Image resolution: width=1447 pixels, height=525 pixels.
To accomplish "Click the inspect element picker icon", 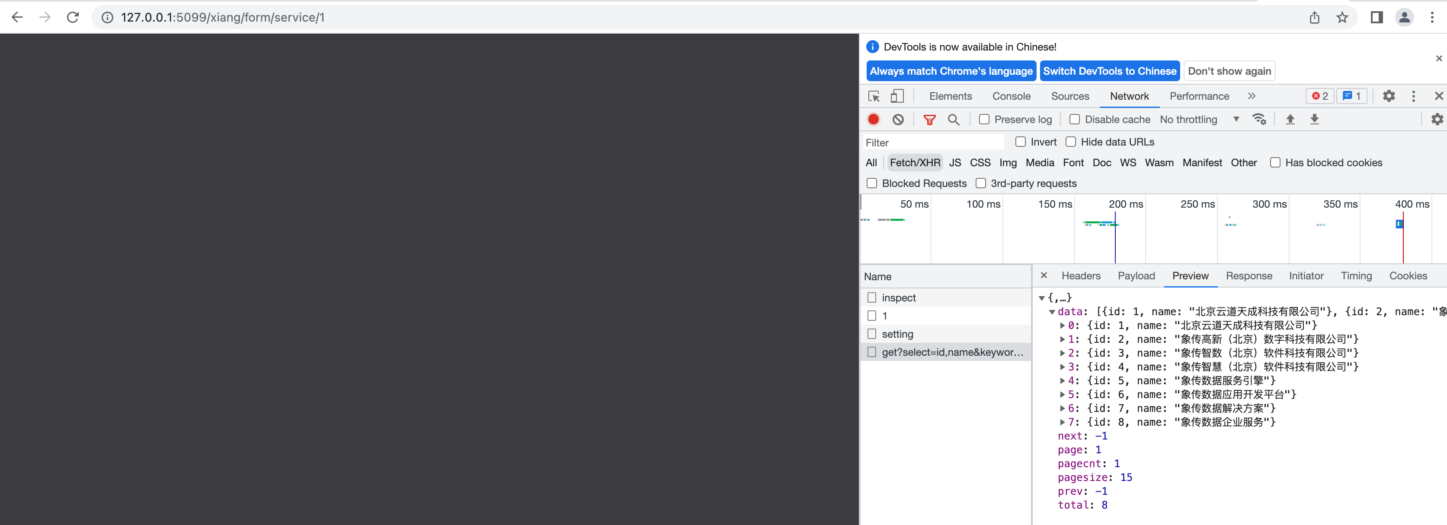I will tap(874, 96).
